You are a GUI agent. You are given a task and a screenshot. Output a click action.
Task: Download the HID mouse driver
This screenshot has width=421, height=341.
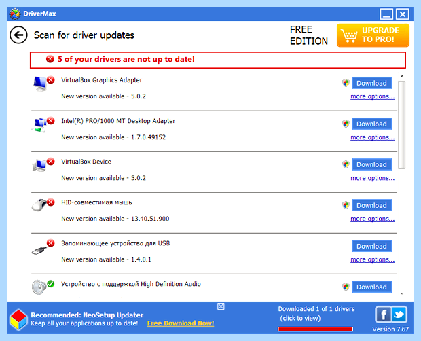point(372,205)
